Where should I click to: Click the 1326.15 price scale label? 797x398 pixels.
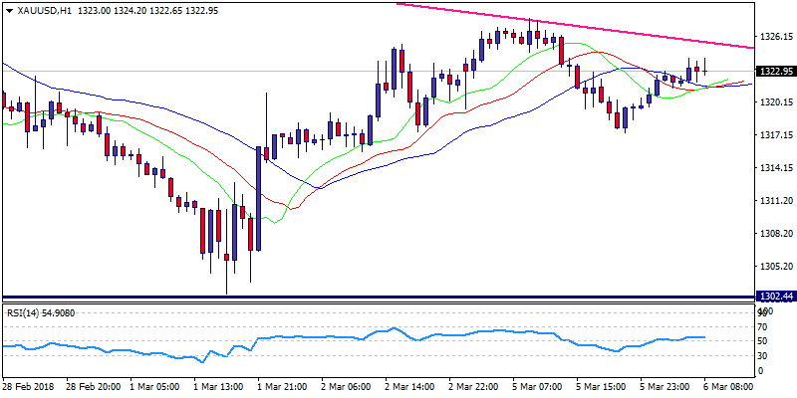[775, 37]
